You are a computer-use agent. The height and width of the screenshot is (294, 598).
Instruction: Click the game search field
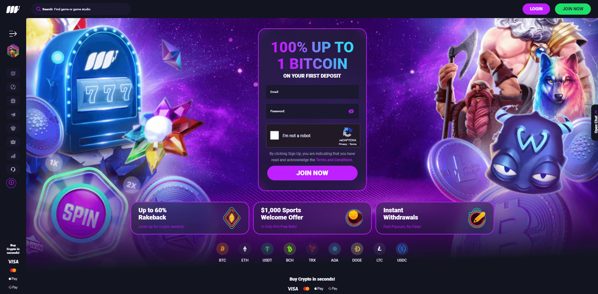point(81,9)
